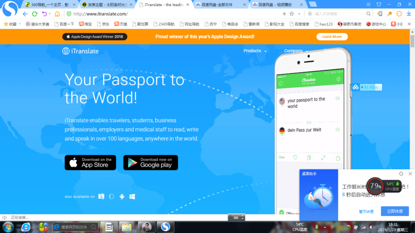
Task: Click the heart favorite icon in phone mockup
Action: click(295, 157)
